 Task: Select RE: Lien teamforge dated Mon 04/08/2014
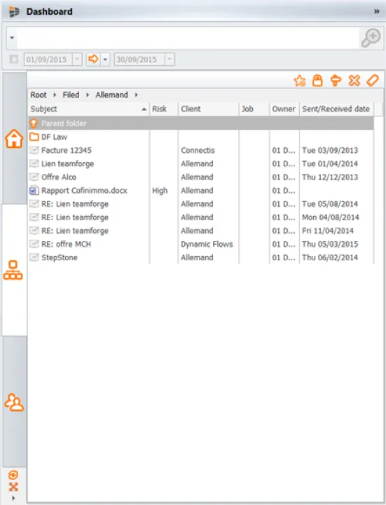click(201, 217)
